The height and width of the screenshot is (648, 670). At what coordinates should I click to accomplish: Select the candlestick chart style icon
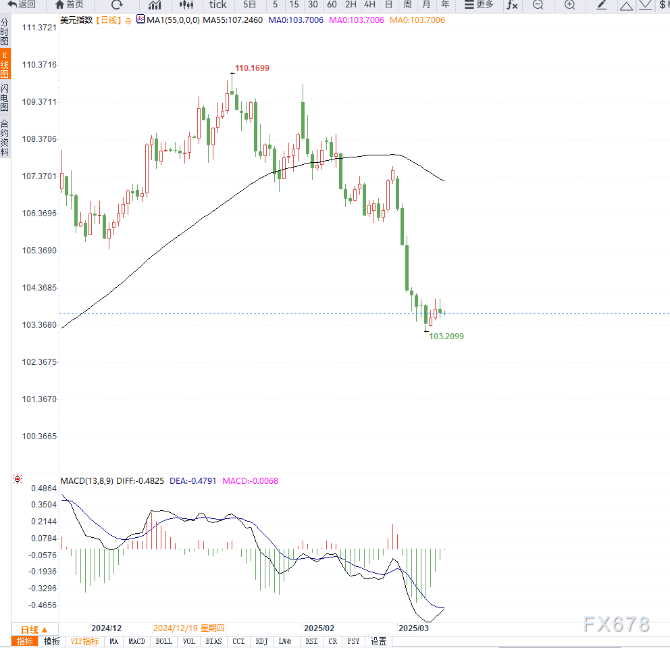[x=186, y=5]
